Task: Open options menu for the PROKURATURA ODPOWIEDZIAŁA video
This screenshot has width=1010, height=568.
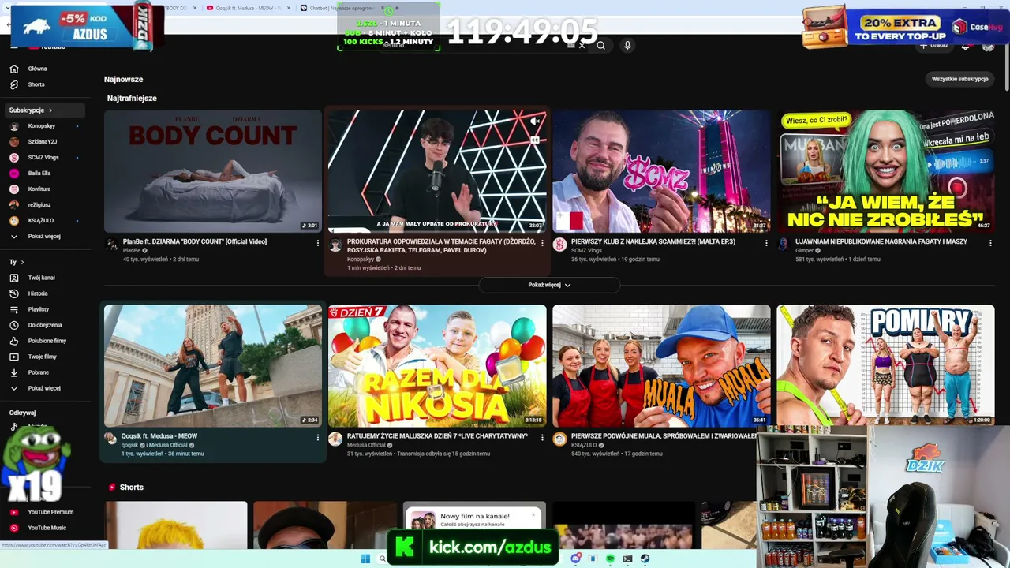Action: tap(542, 243)
